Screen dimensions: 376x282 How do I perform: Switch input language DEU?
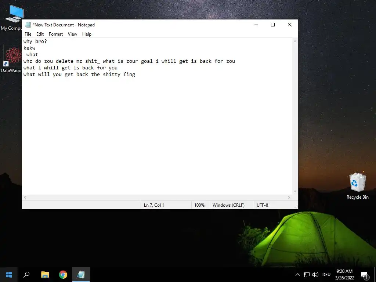326,275
